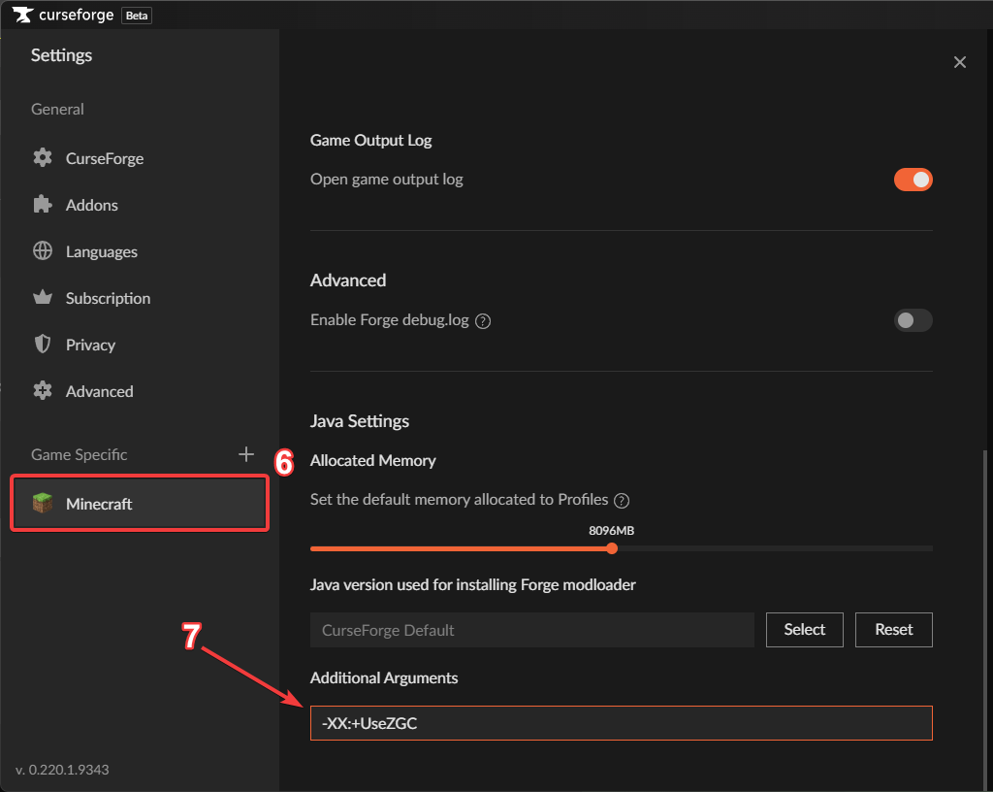Click the CurseForge logo icon

[x=23, y=15]
